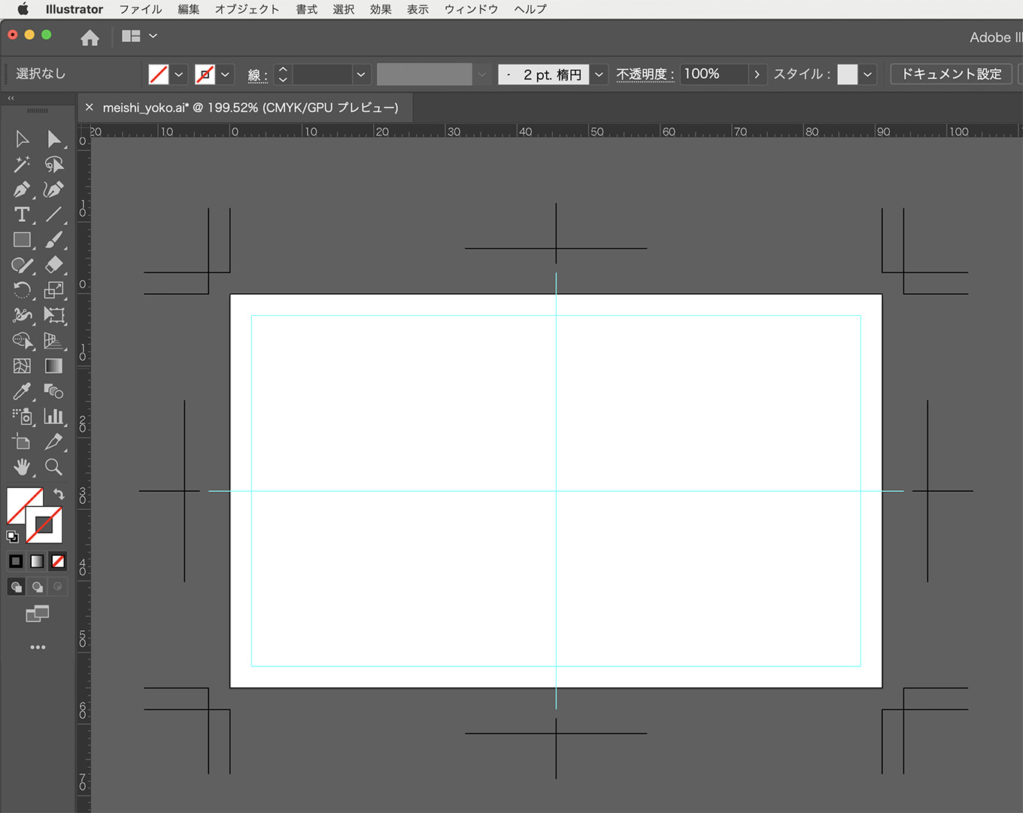
Task: Select the Mesh tool
Action: (x=22, y=366)
